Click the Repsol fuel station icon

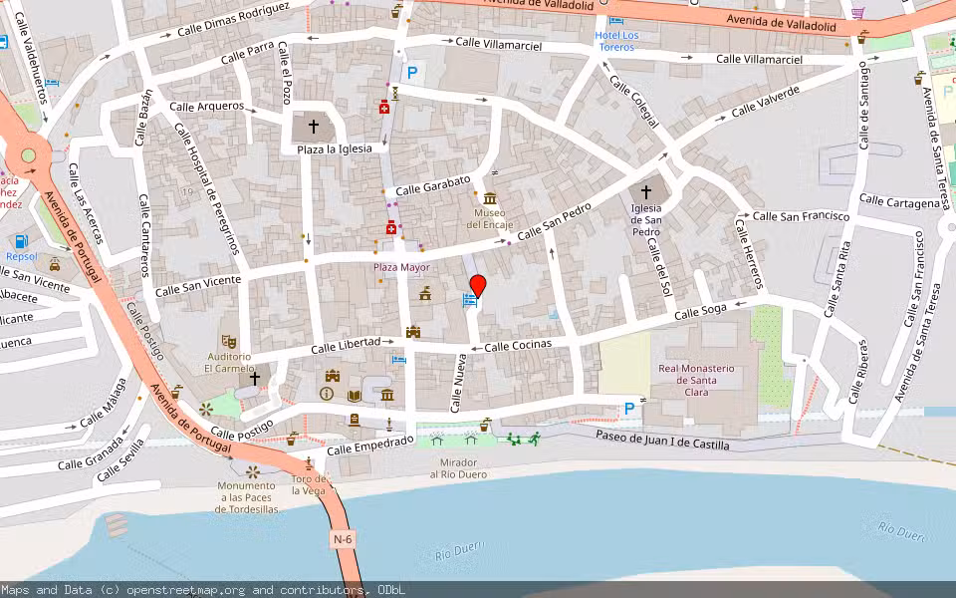click(20, 240)
